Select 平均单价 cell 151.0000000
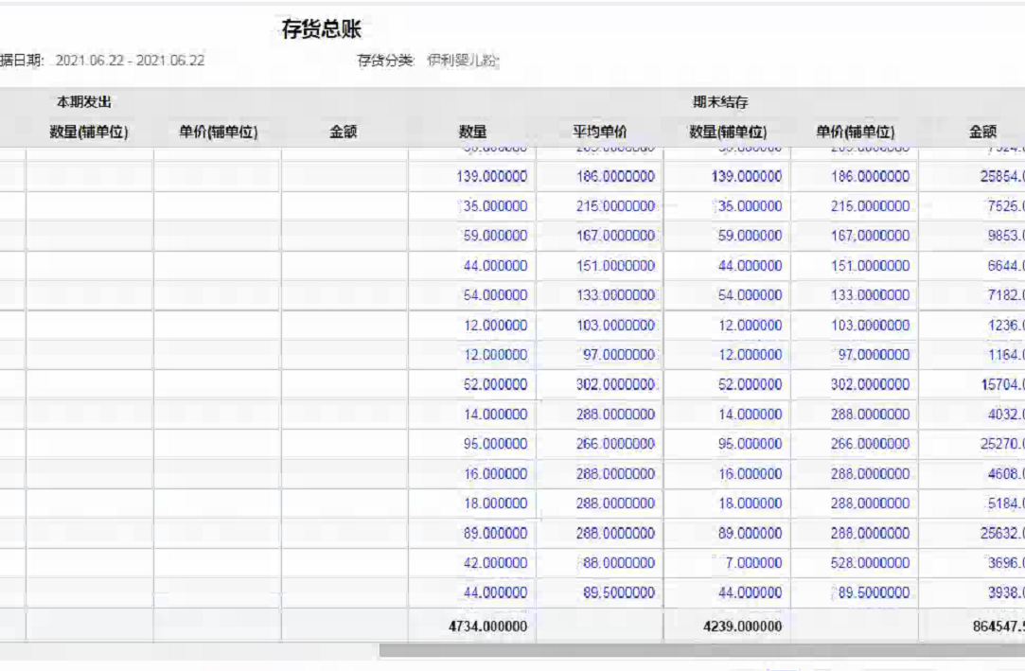1025x671 pixels. pos(615,266)
